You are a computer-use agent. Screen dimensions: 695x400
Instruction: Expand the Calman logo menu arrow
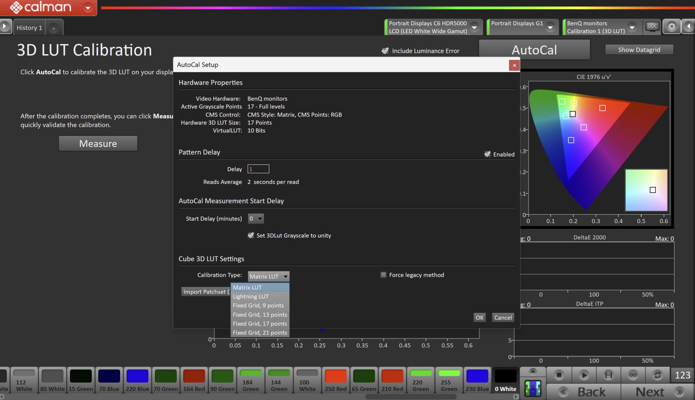[88, 7]
